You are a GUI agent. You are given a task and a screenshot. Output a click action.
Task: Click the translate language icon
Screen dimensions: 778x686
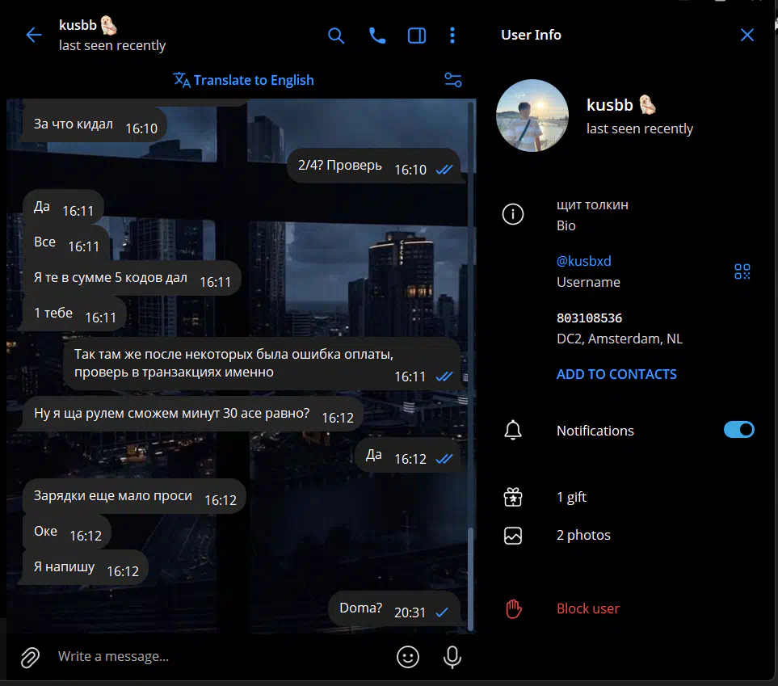pyautogui.click(x=182, y=80)
